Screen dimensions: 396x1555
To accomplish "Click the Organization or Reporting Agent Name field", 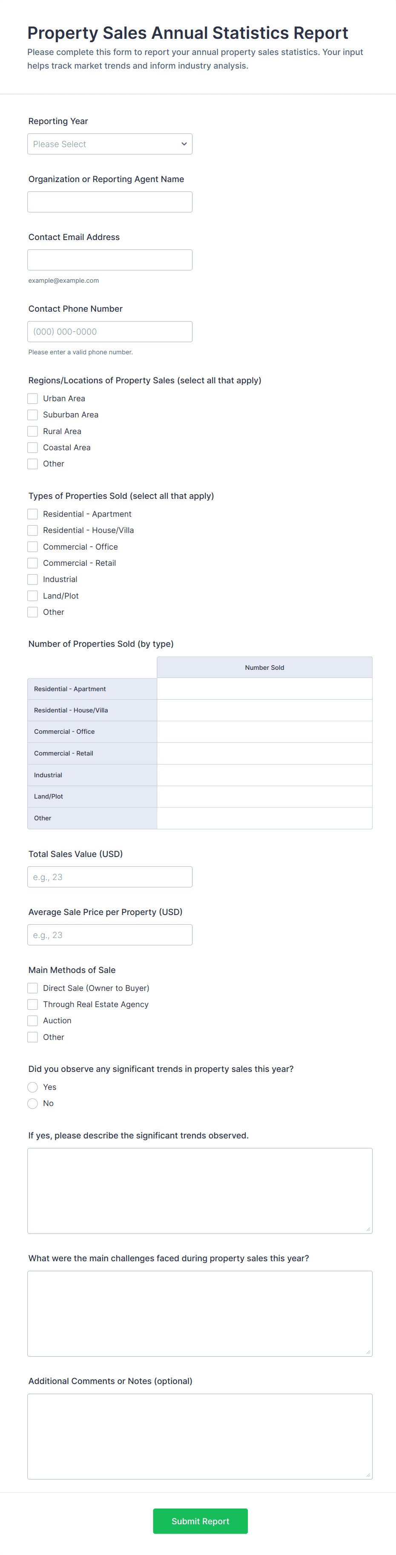I will pyautogui.click(x=110, y=202).
